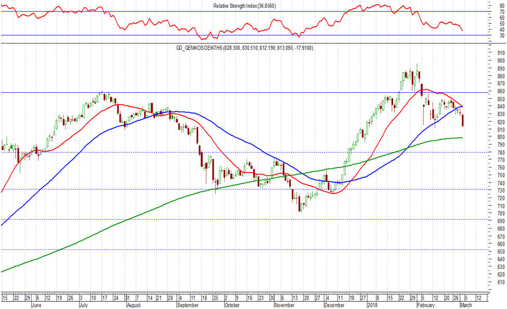Click the 50 value on RSI axis
507x309 pixels.
(502, 23)
